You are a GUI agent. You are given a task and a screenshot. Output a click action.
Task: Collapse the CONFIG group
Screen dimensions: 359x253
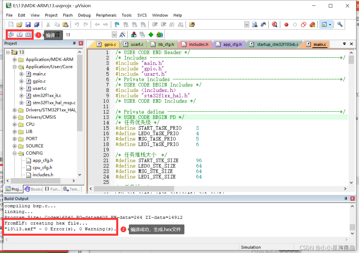point(15,153)
